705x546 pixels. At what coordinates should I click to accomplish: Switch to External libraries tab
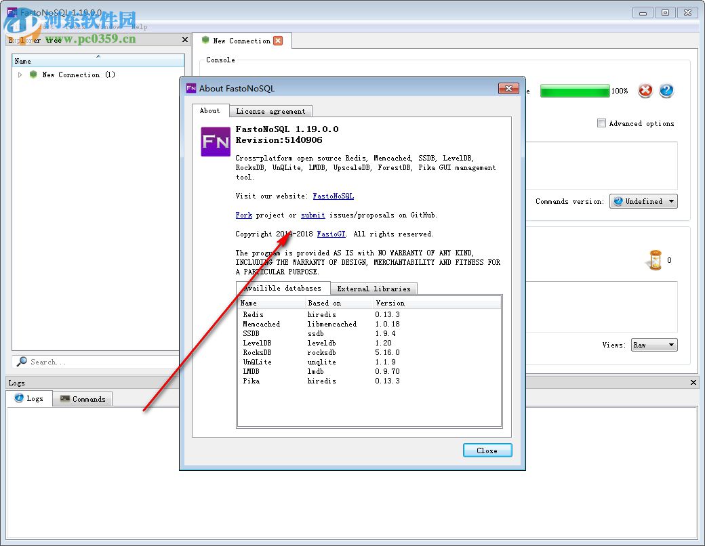tap(374, 289)
